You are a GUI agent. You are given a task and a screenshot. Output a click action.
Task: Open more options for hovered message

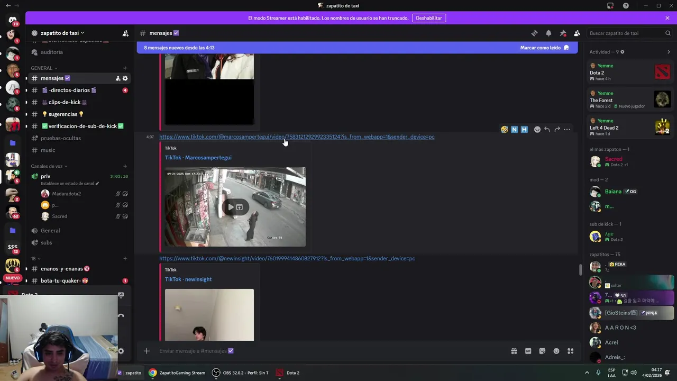[567, 129]
